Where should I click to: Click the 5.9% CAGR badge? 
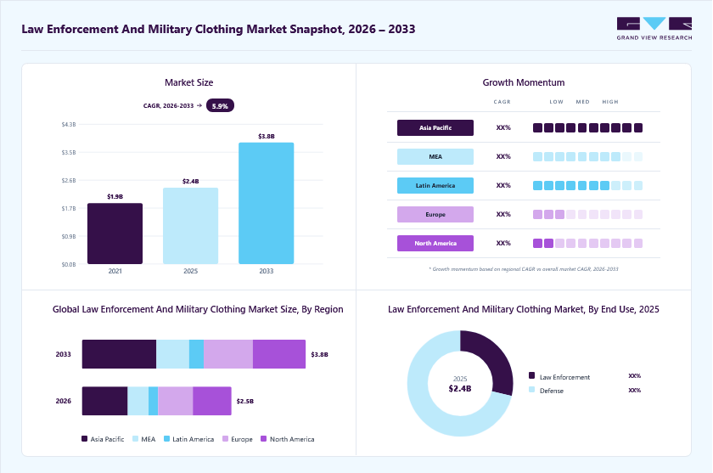[220, 105]
